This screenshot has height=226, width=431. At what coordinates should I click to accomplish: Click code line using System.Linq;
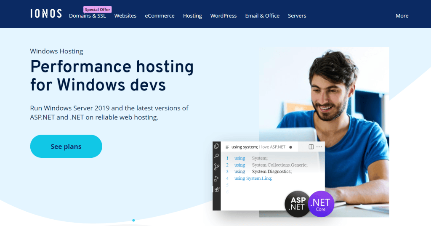click(253, 178)
